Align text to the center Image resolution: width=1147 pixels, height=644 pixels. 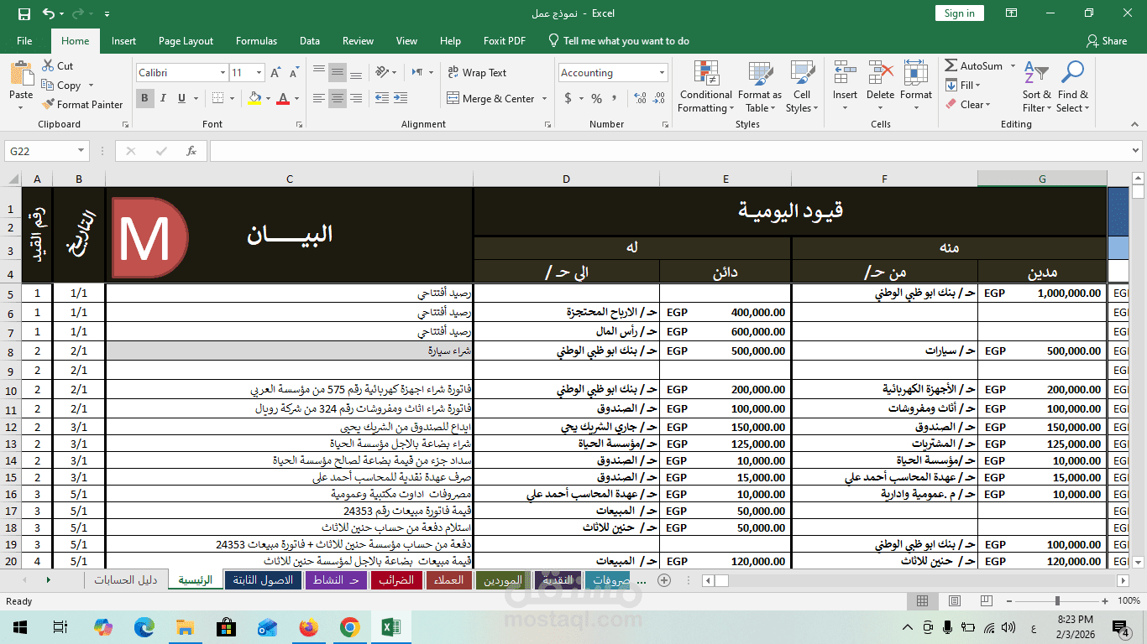click(338, 99)
